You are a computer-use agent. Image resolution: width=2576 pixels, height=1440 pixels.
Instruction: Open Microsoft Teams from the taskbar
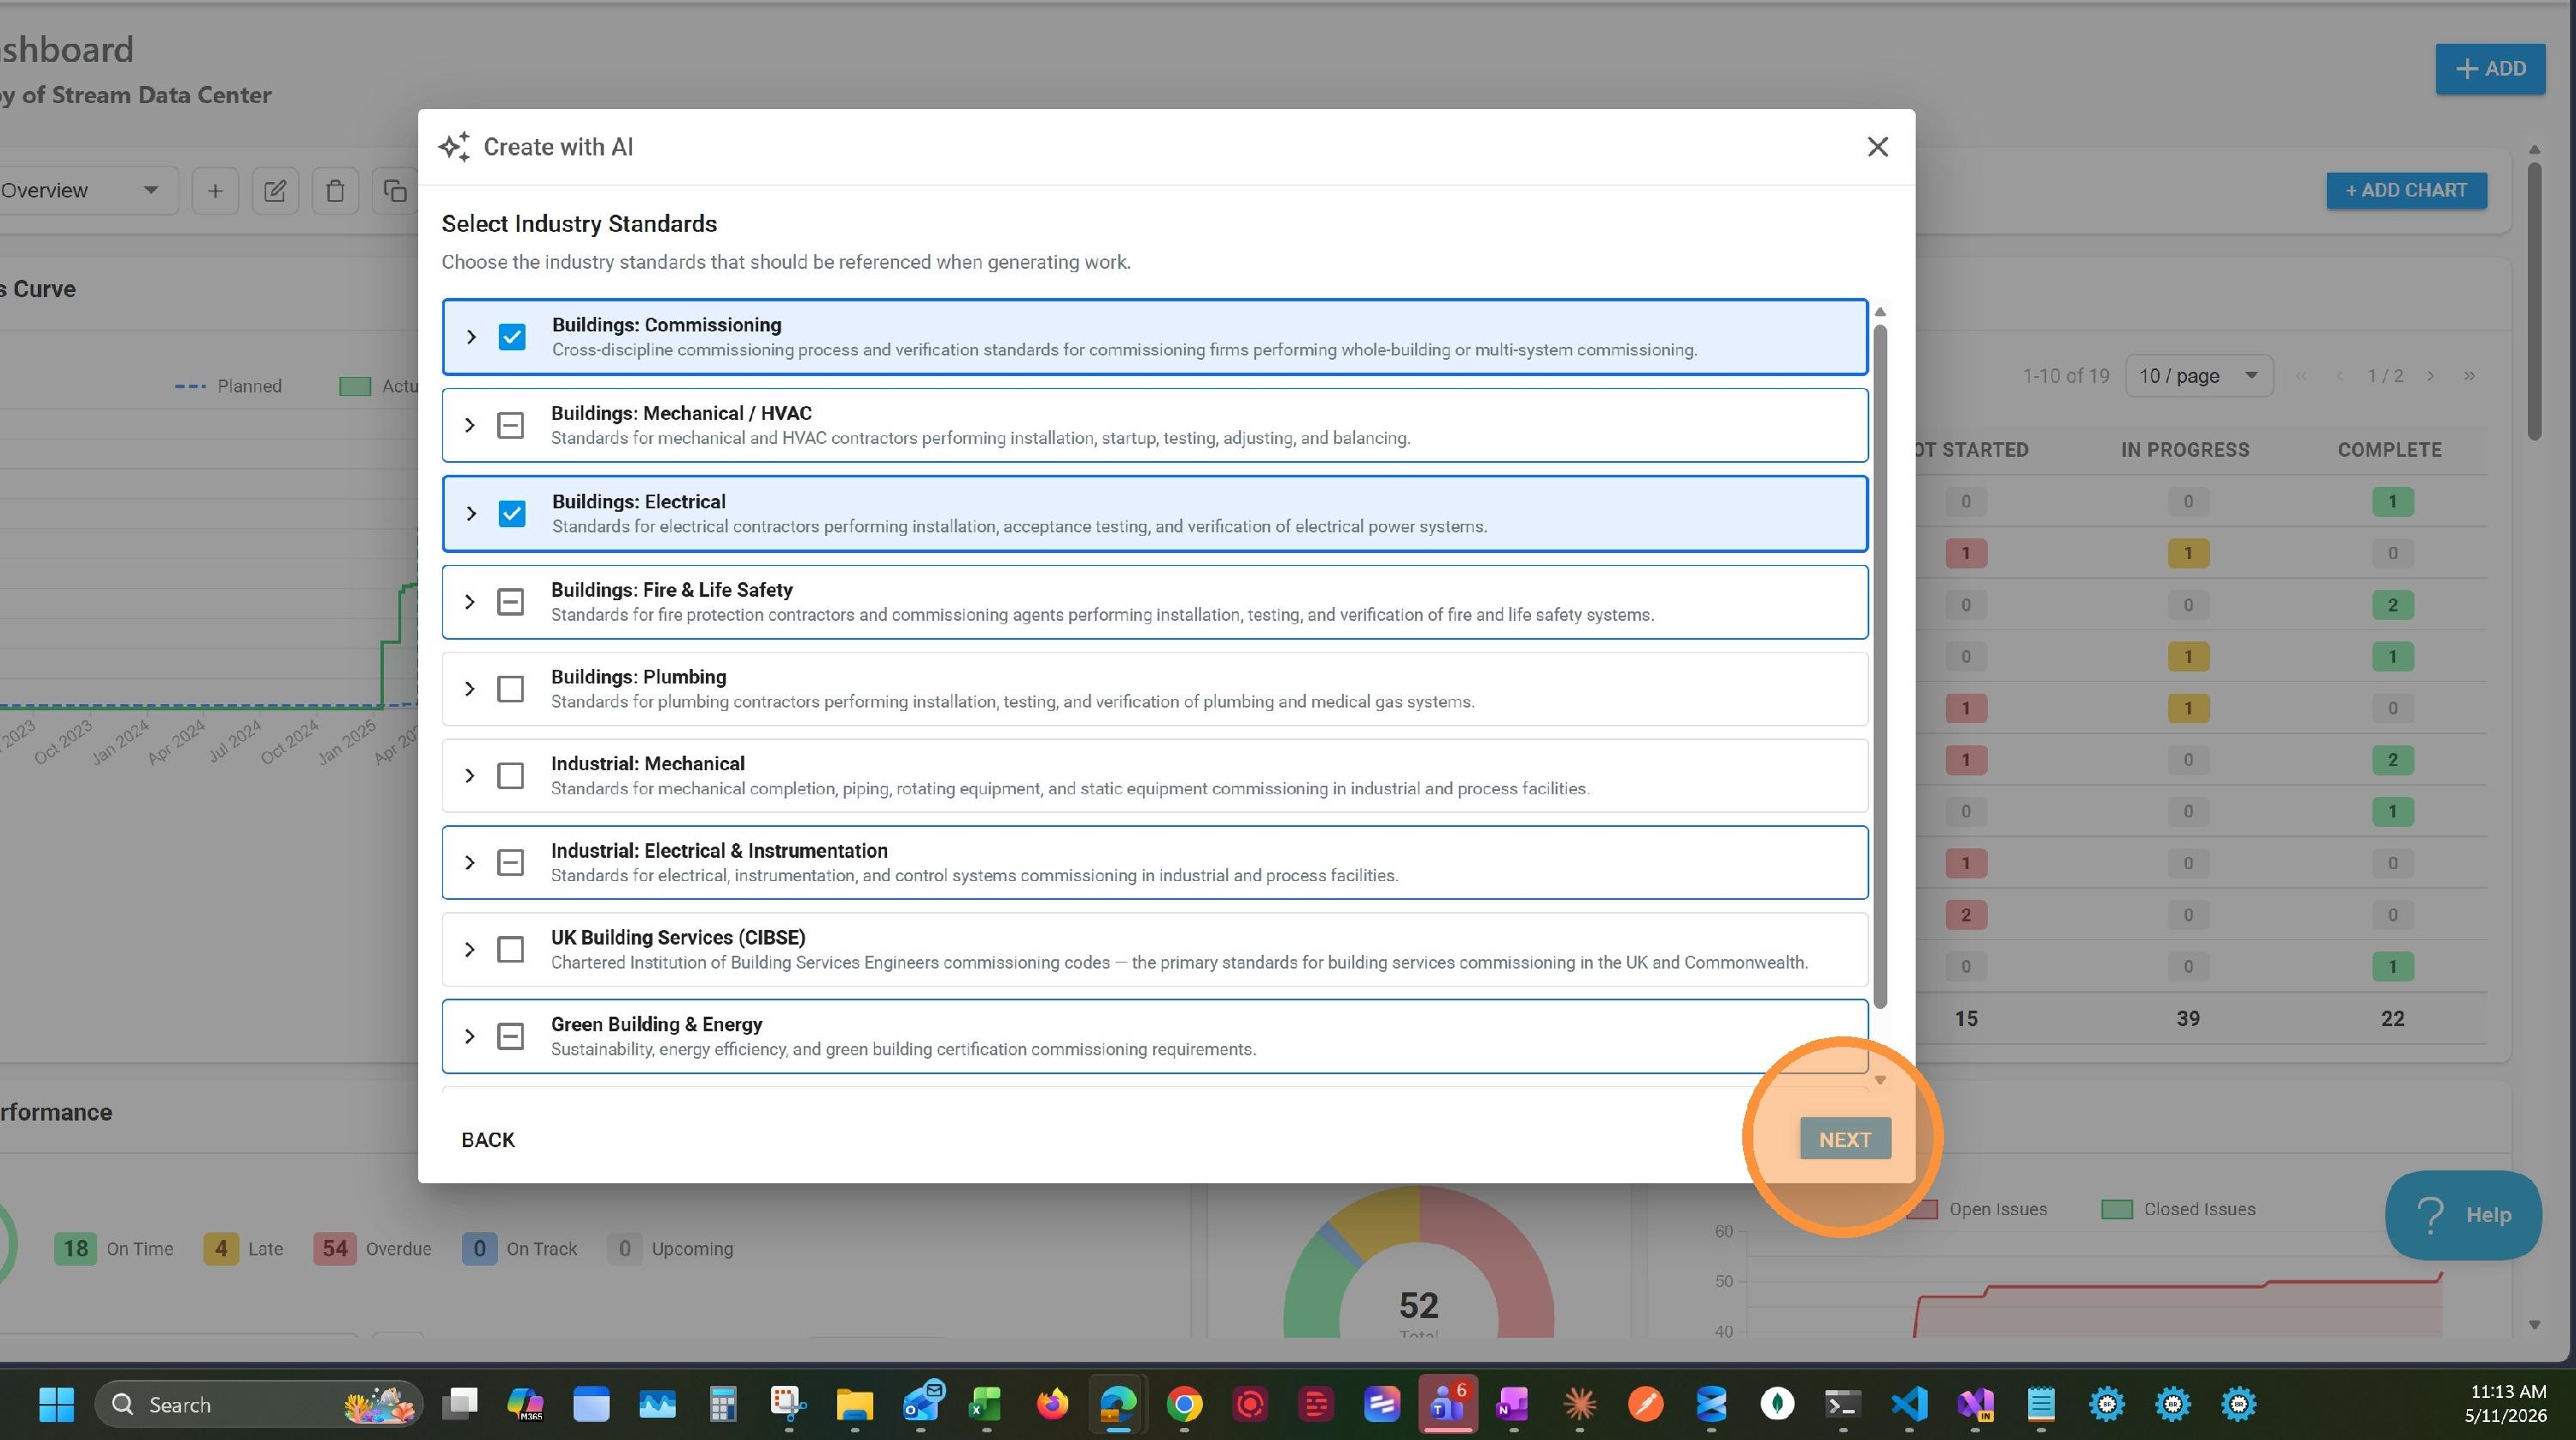(x=1447, y=1405)
